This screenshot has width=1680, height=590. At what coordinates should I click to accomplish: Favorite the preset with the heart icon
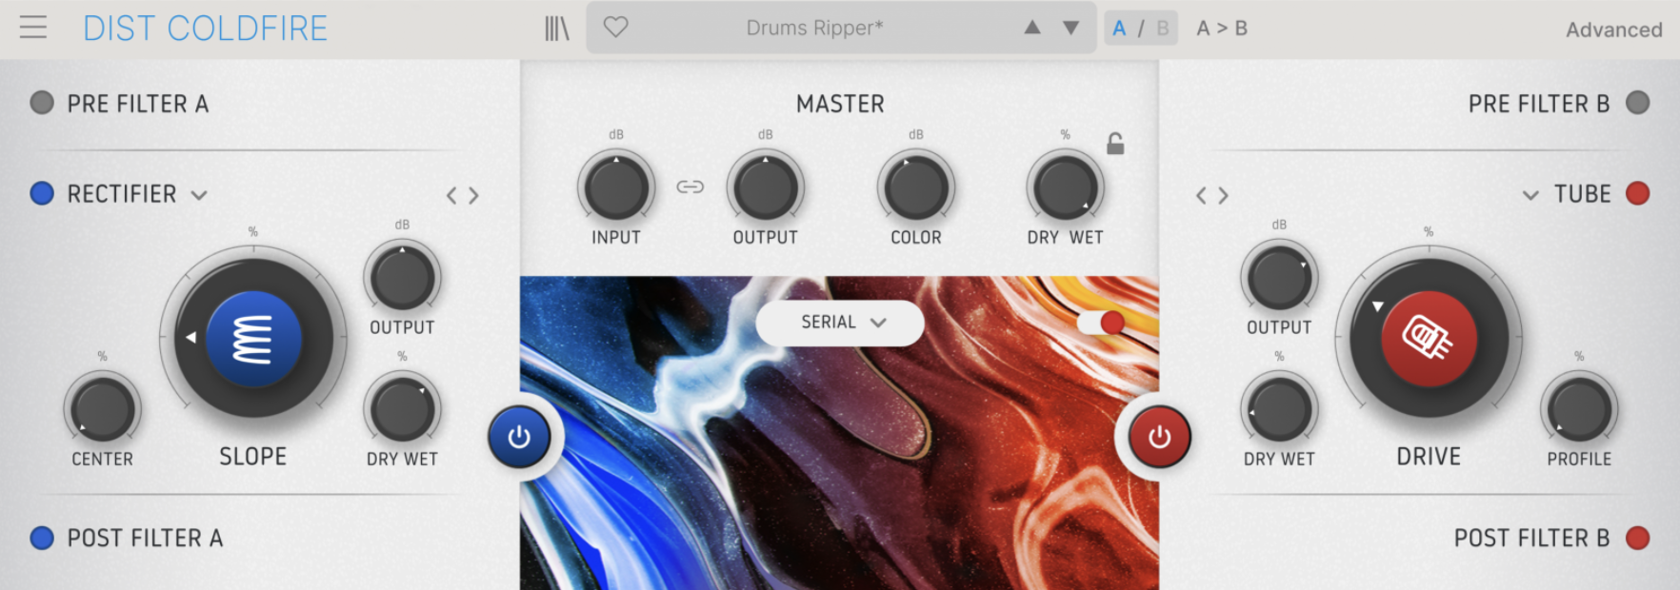pos(616,28)
